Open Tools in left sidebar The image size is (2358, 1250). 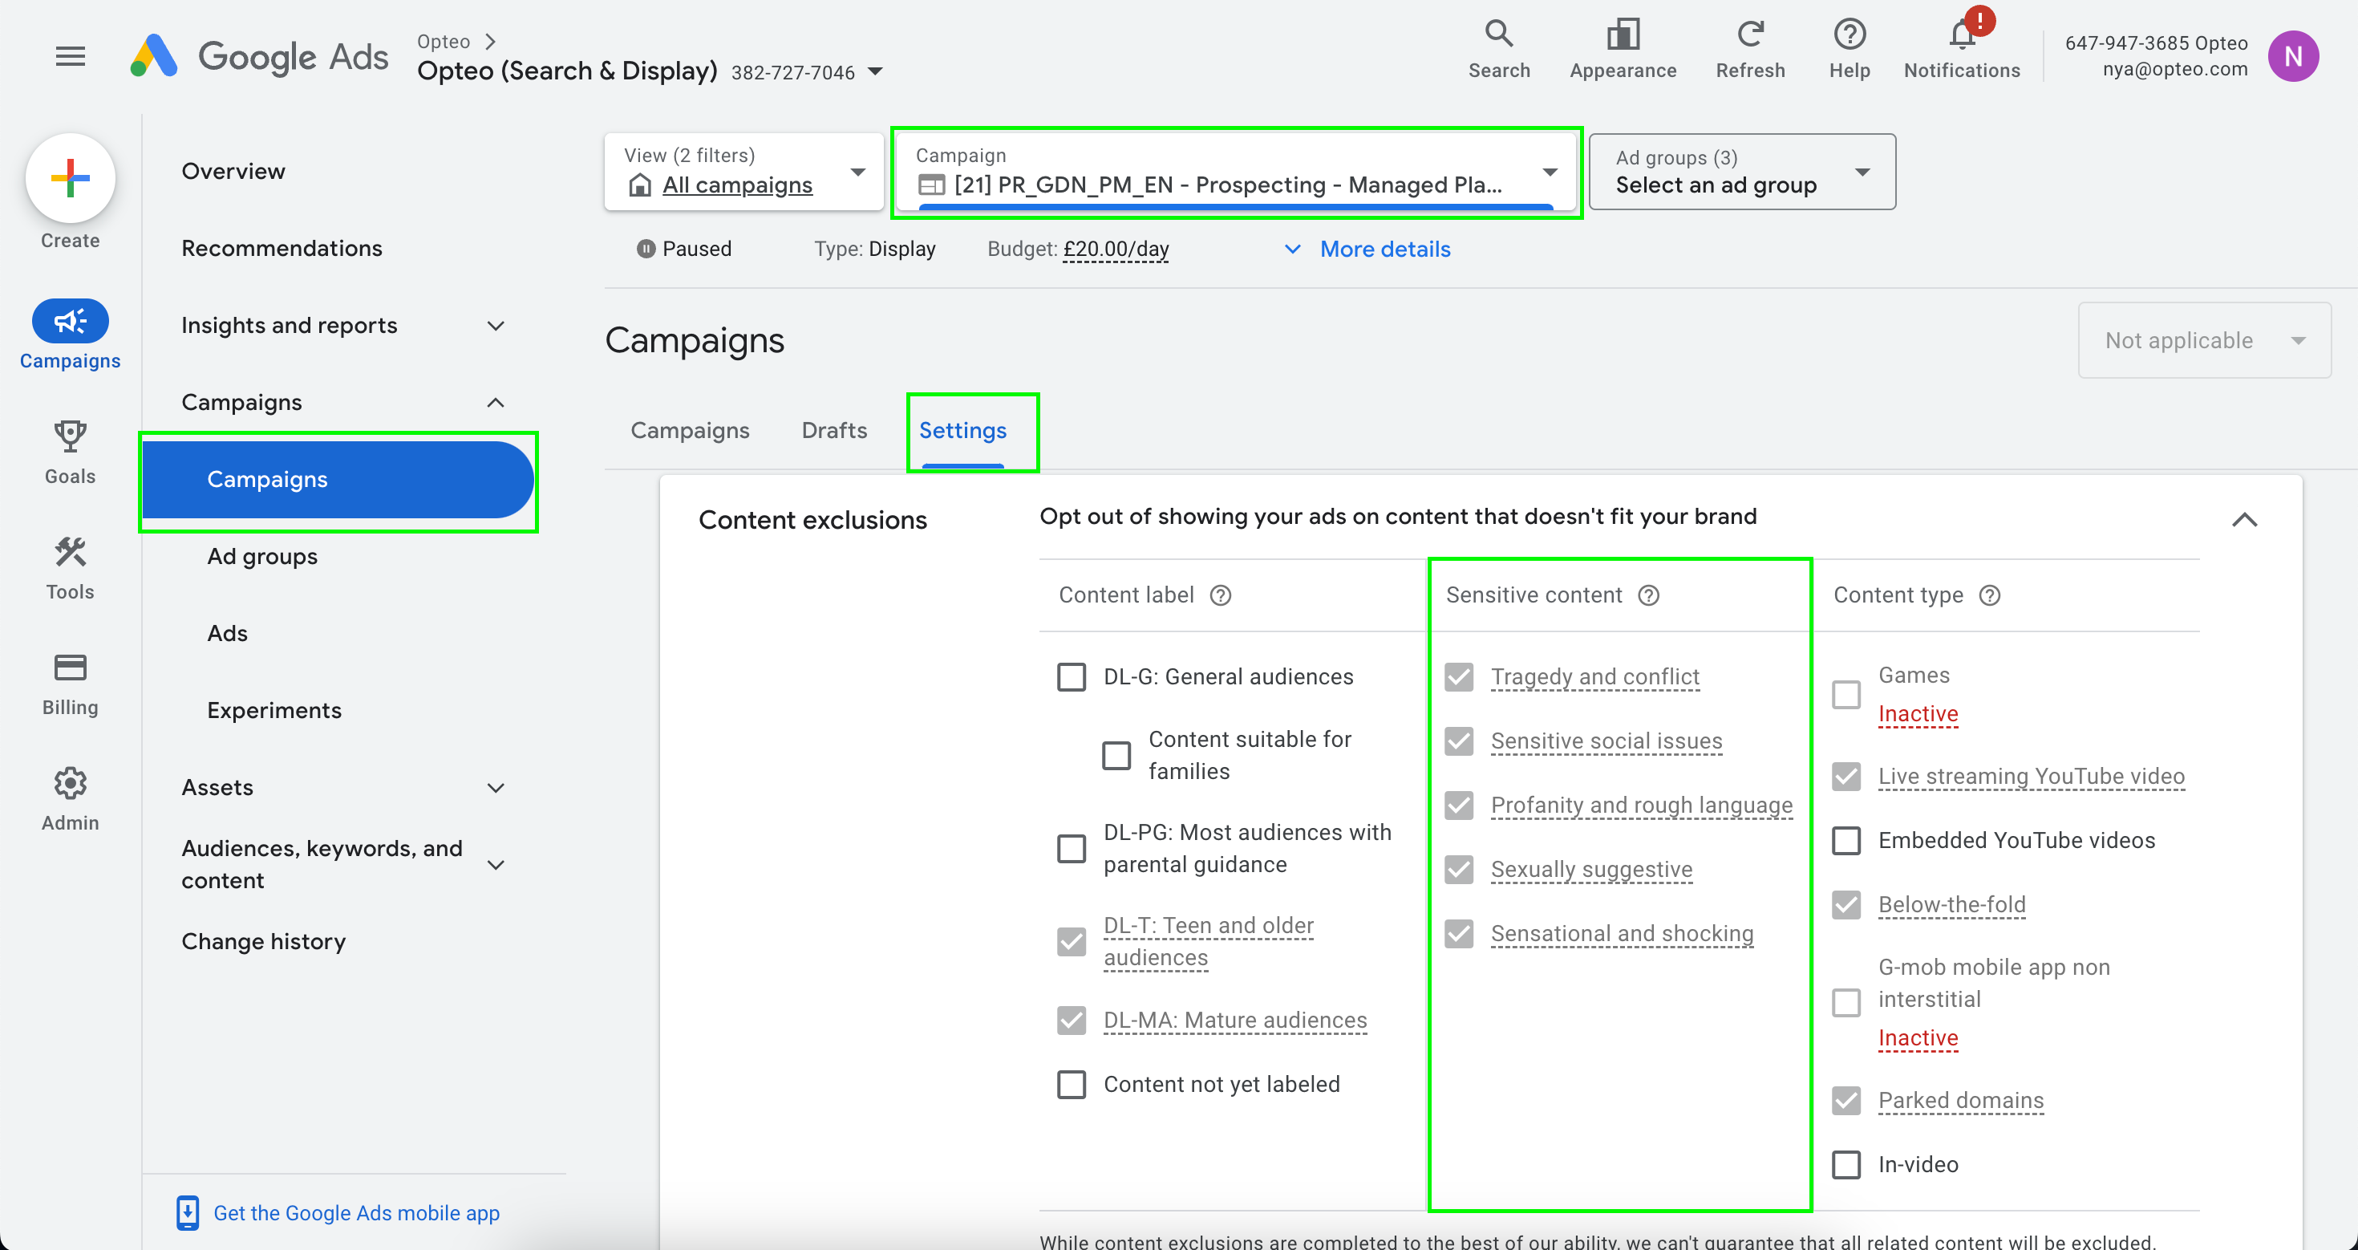(70, 553)
